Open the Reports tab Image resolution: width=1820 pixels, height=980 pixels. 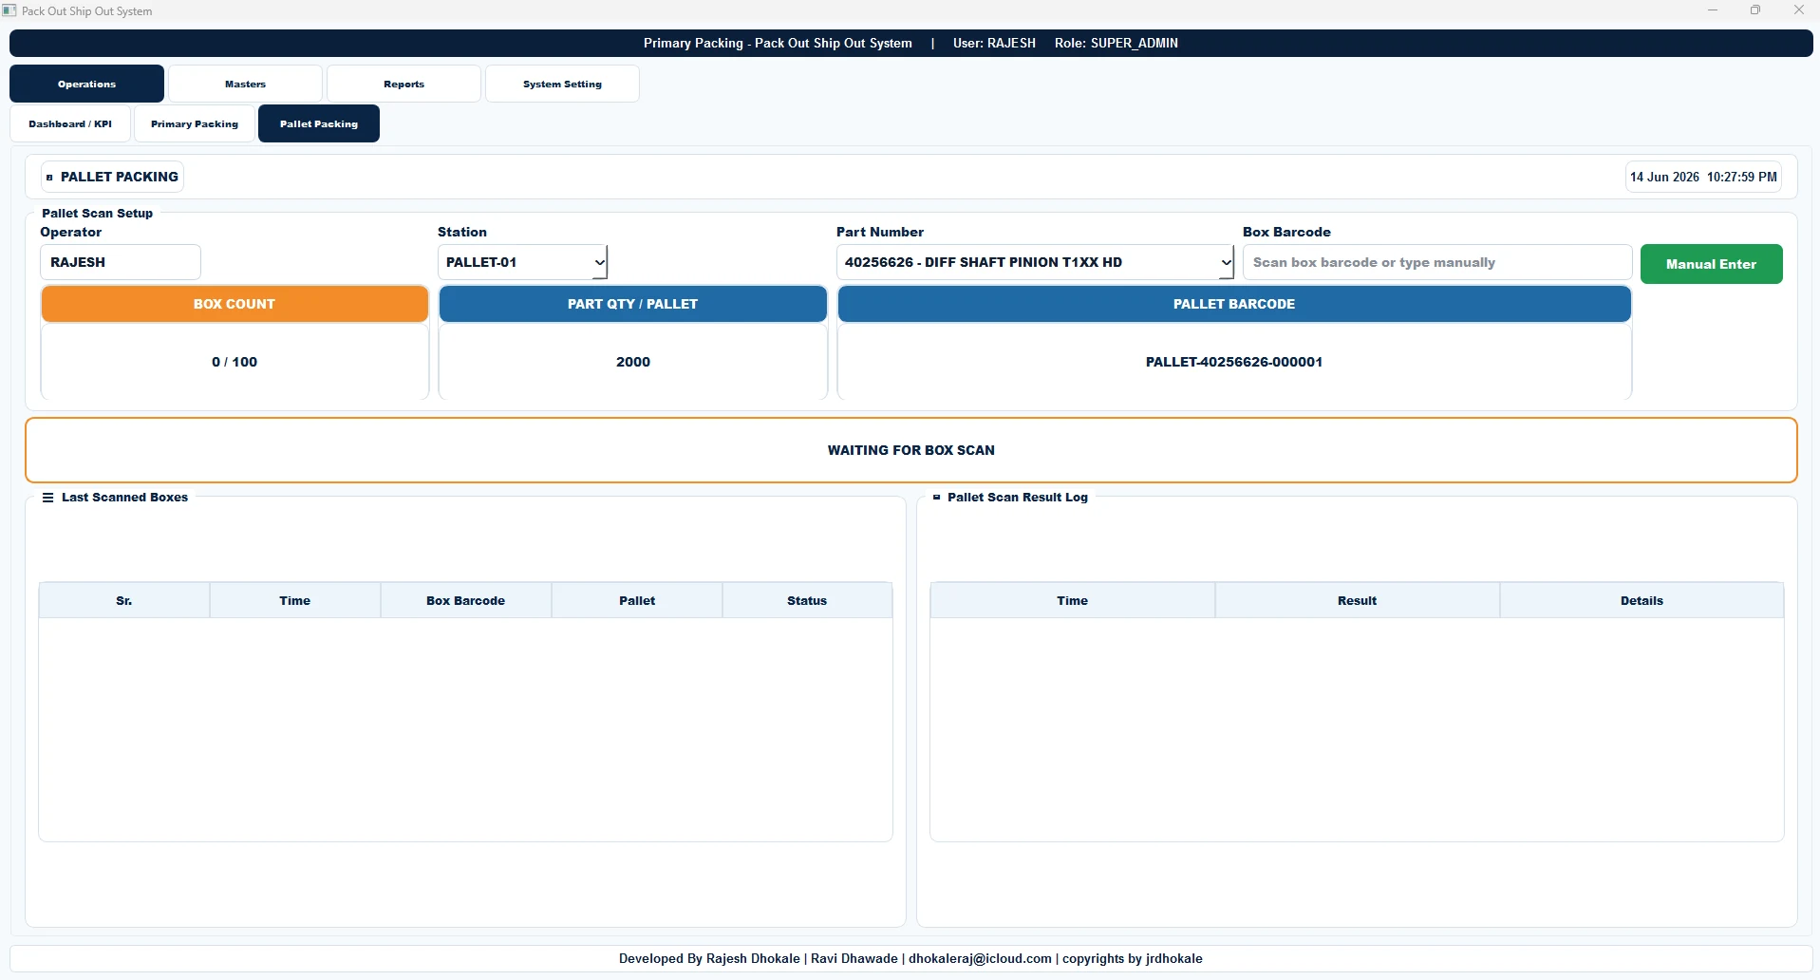pyautogui.click(x=403, y=84)
